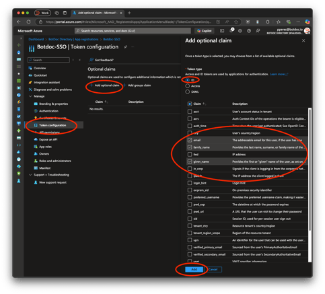Open the help question mark icon
This screenshot has height=294, width=325.
[x=249, y=31]
